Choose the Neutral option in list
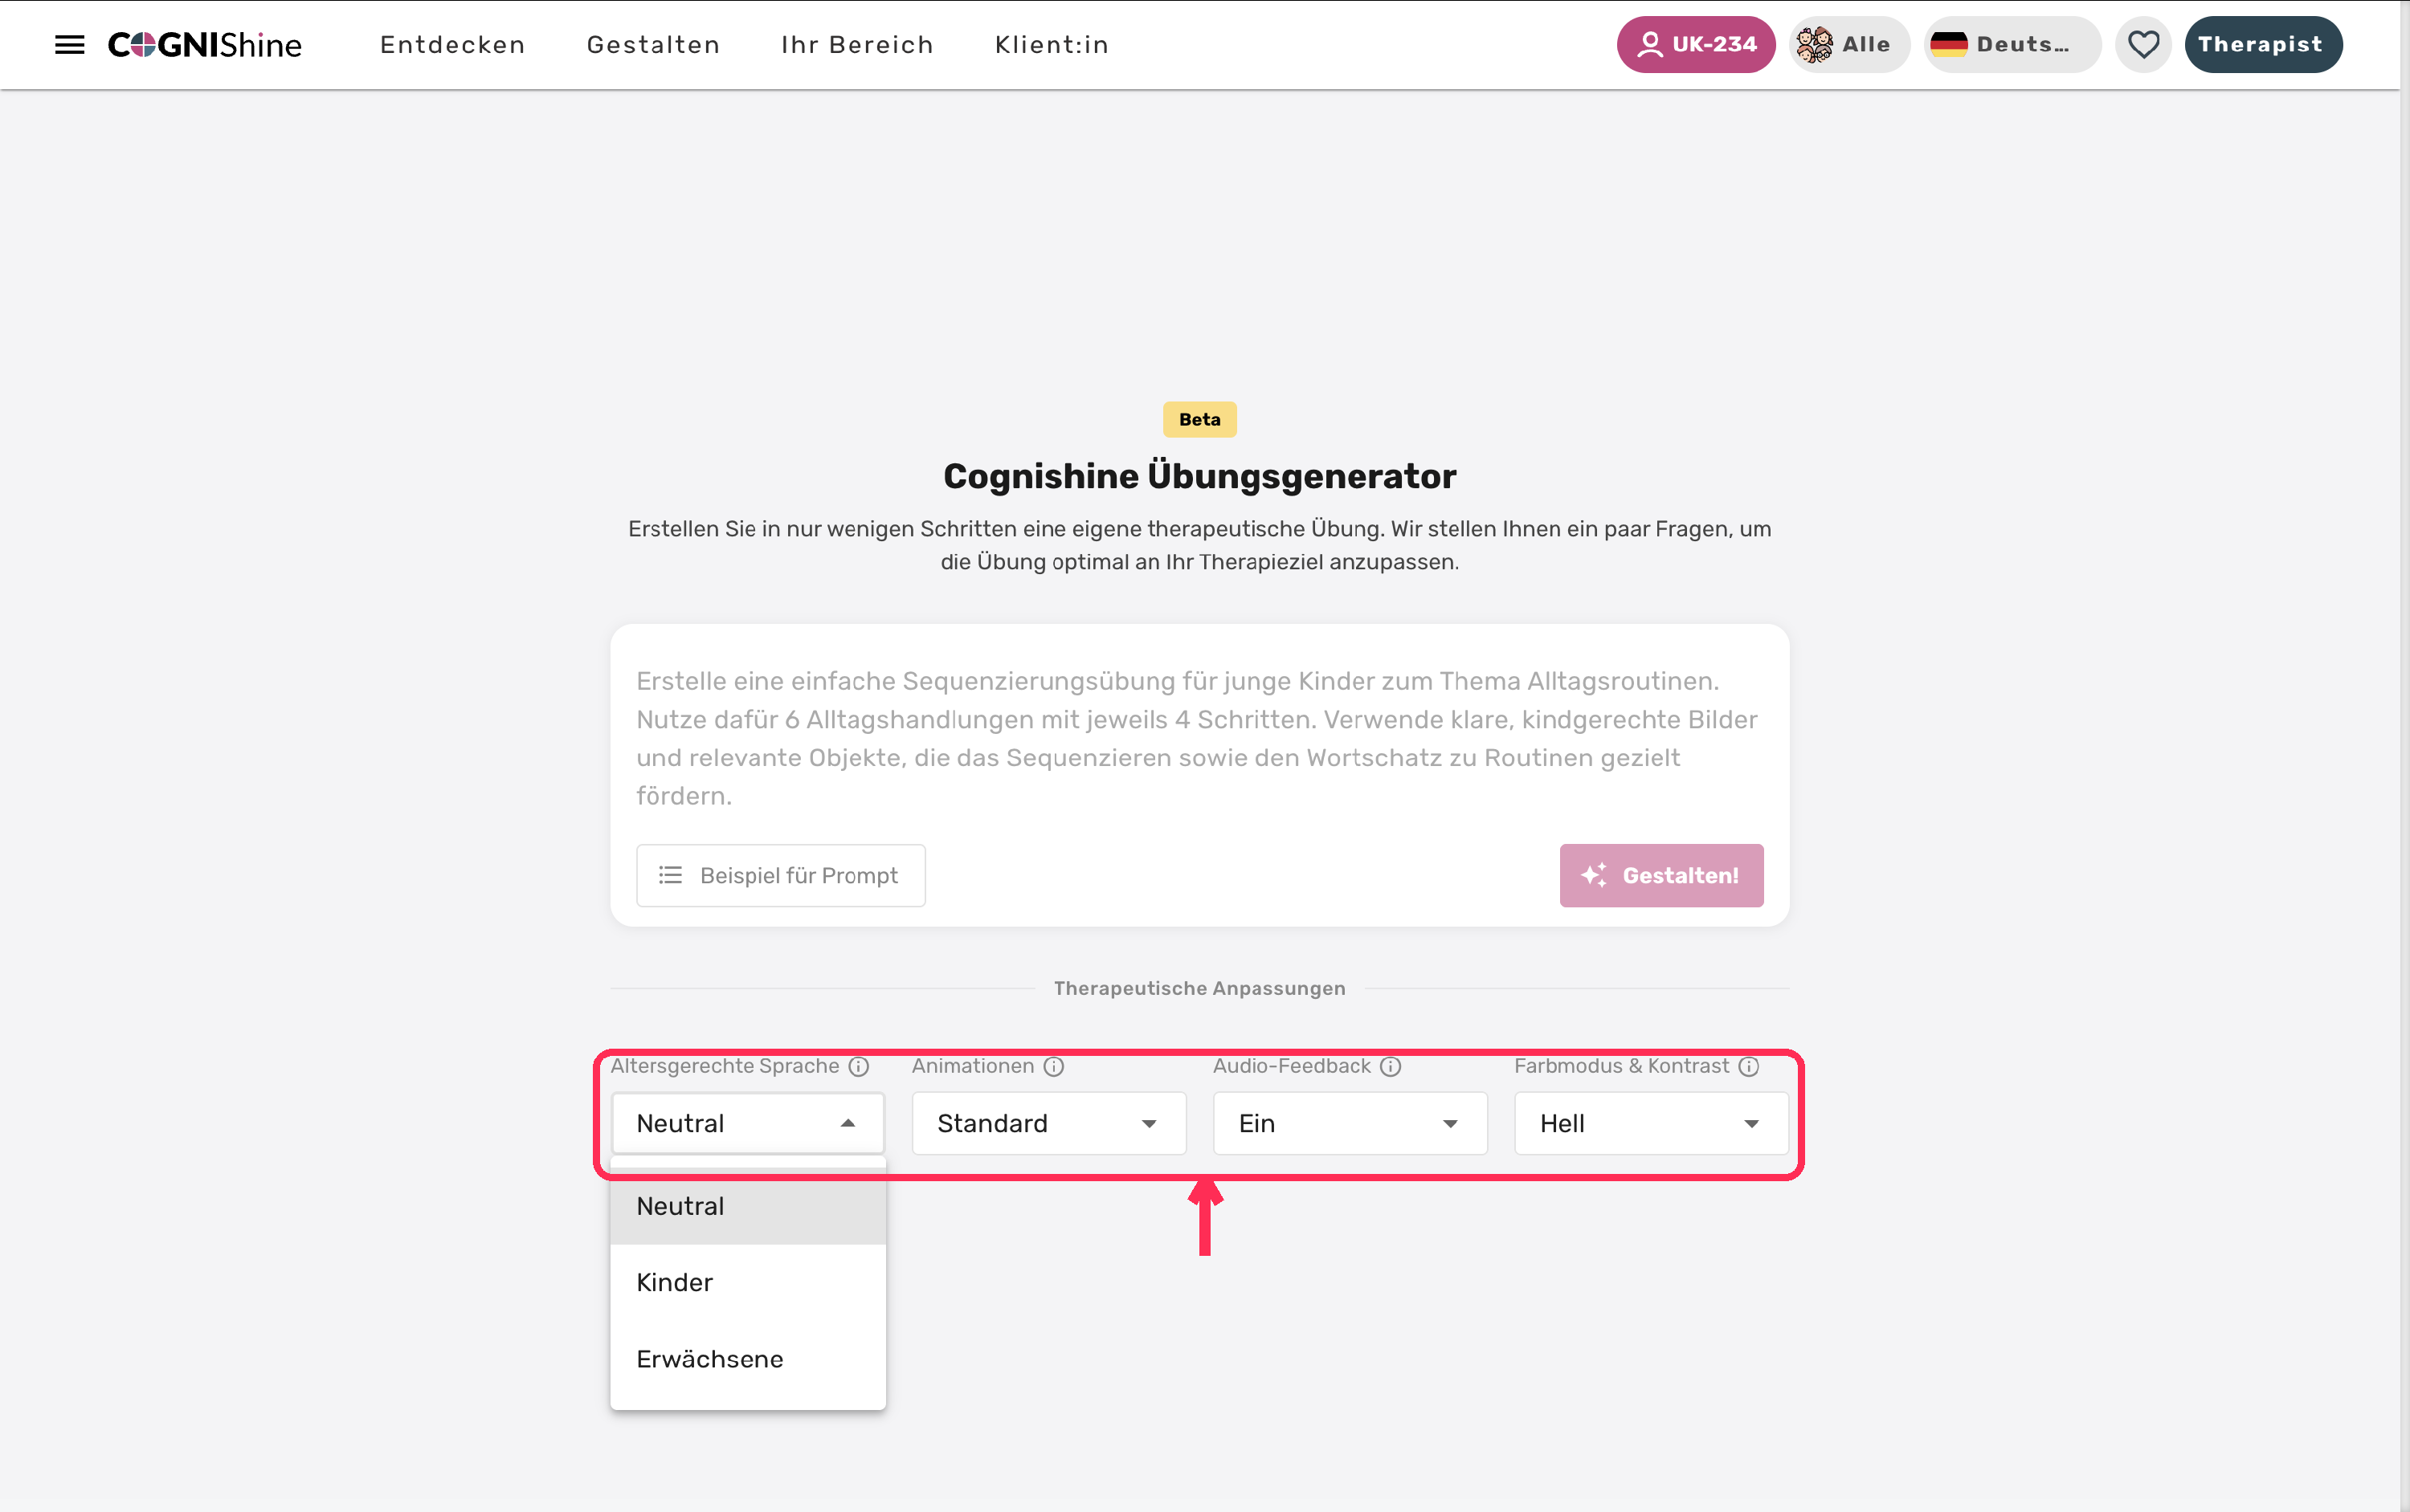 [747, 1206]
